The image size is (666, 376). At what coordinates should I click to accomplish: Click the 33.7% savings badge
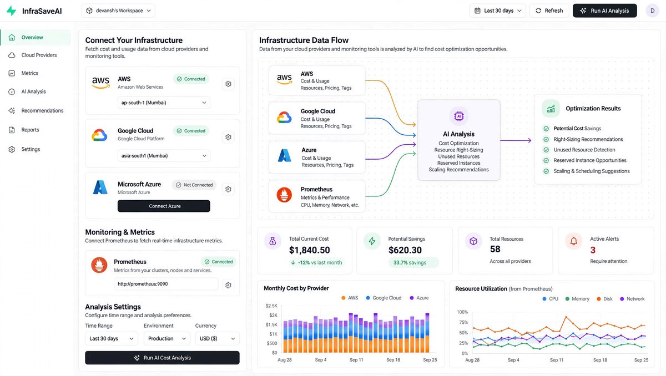[413, 262]
